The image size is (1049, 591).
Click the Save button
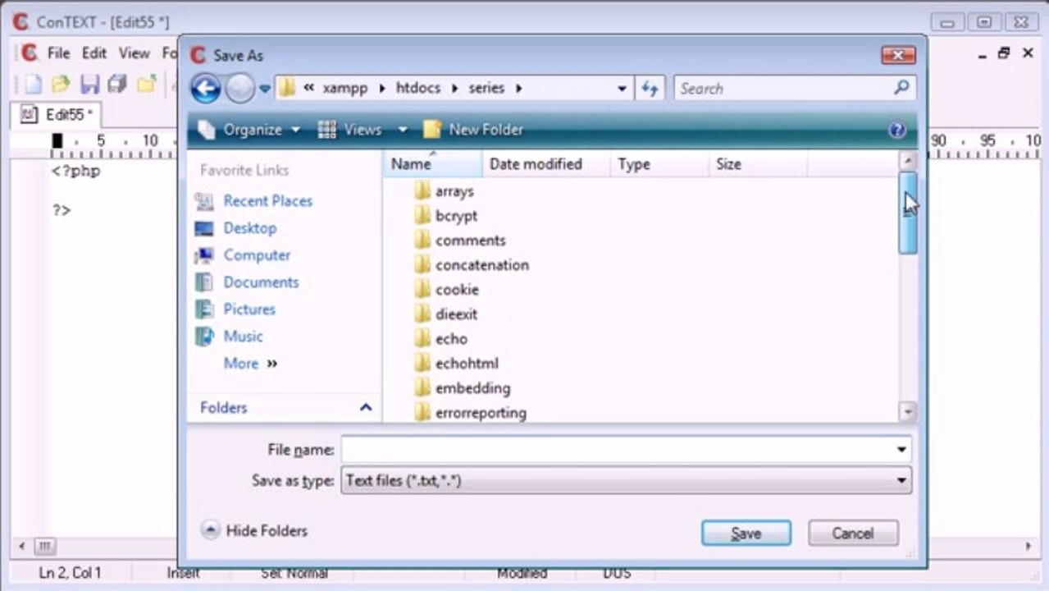(746, 534)
